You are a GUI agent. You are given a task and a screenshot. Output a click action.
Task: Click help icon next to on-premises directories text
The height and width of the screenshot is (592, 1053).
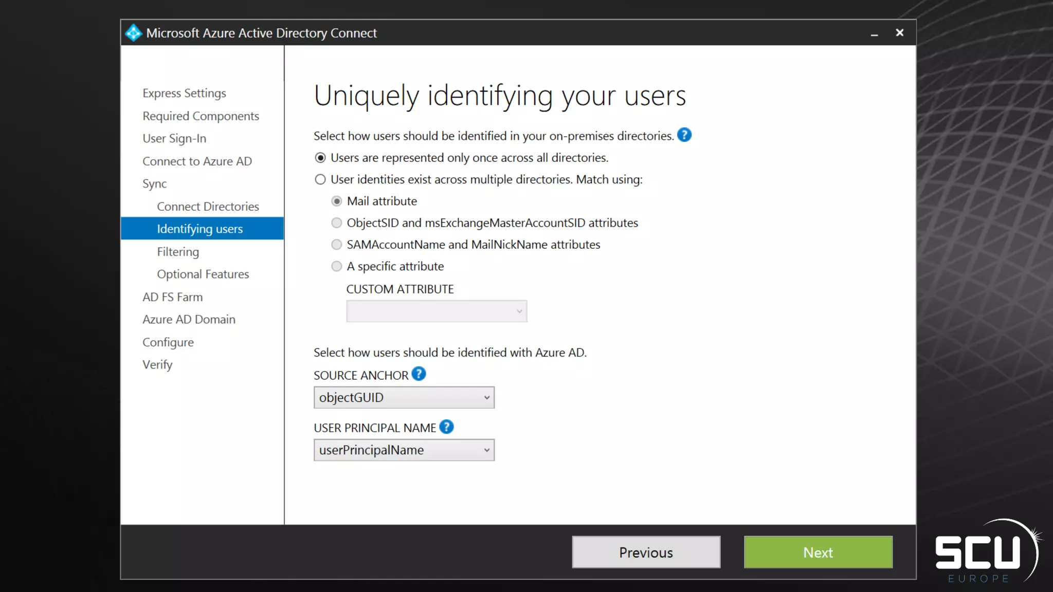[x=684, y=135]
